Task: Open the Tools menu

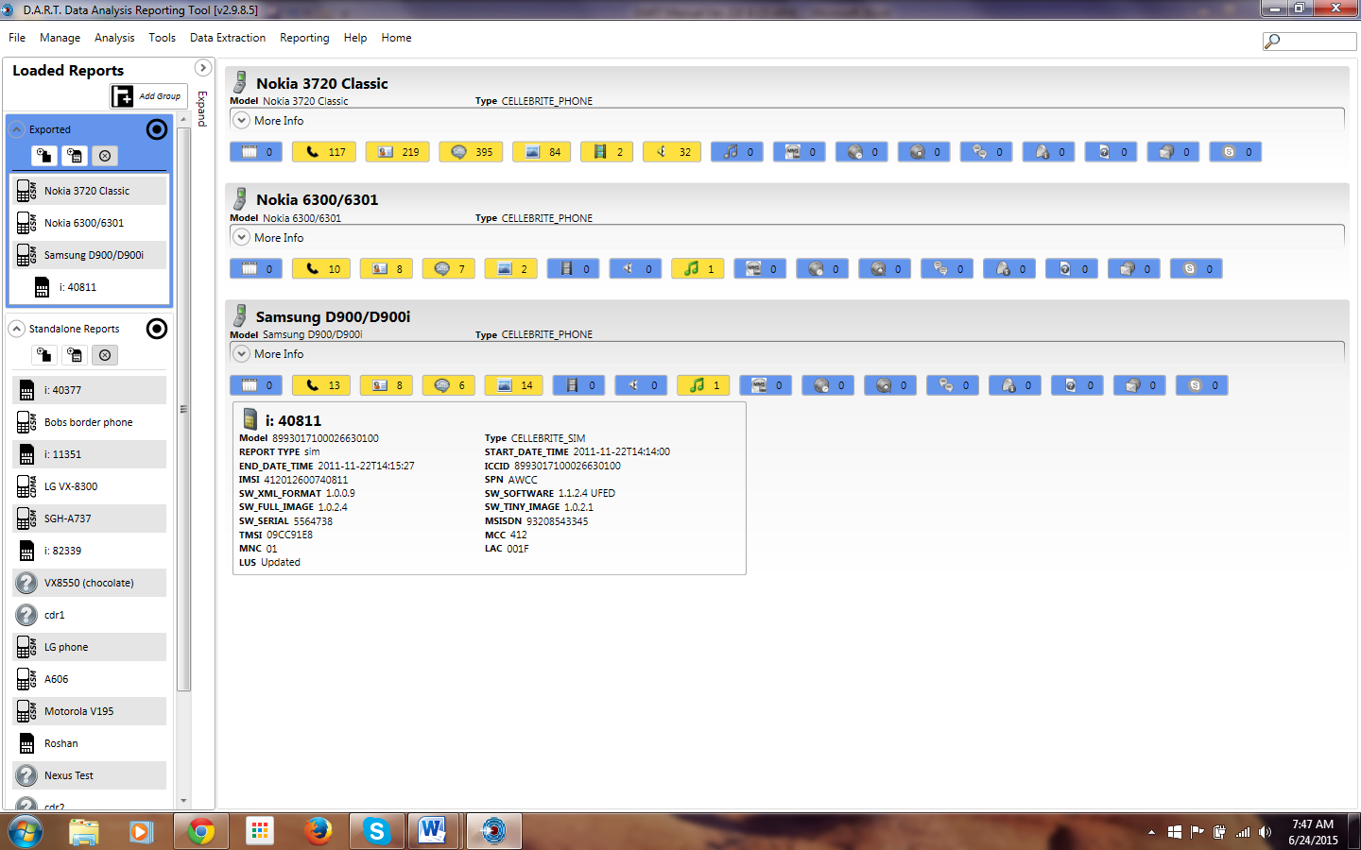Action: point(162,38)
